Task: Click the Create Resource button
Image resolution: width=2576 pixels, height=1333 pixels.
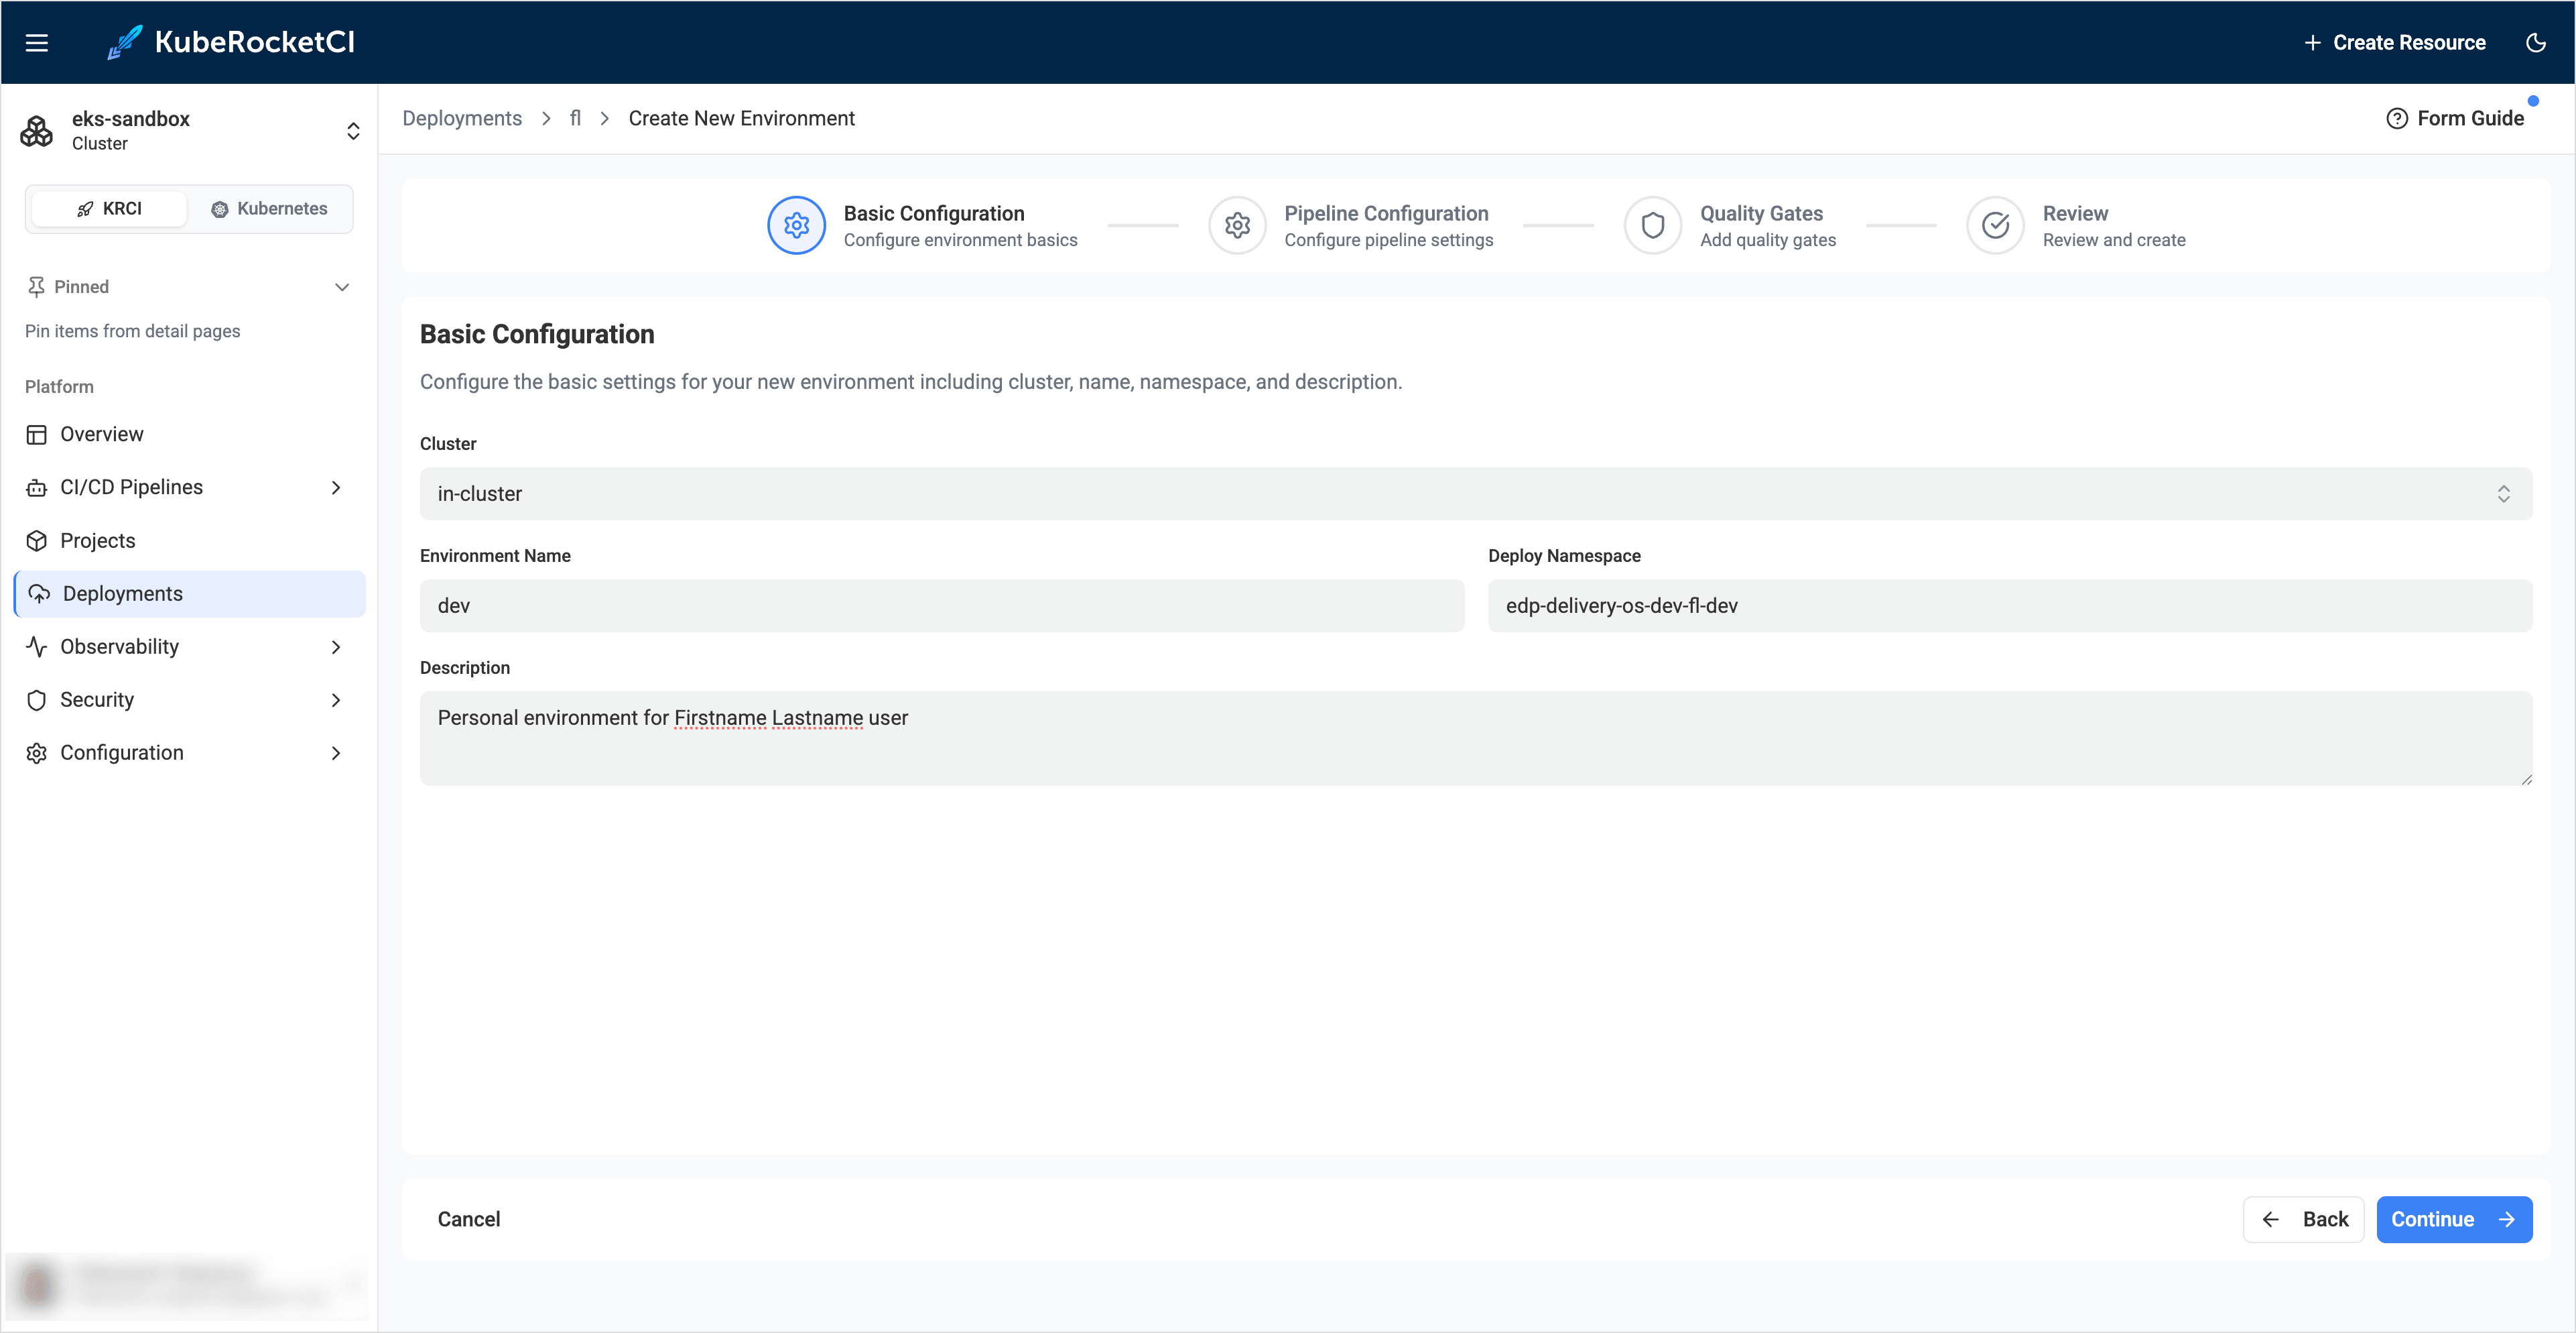Action: (x=2394, y=42)
